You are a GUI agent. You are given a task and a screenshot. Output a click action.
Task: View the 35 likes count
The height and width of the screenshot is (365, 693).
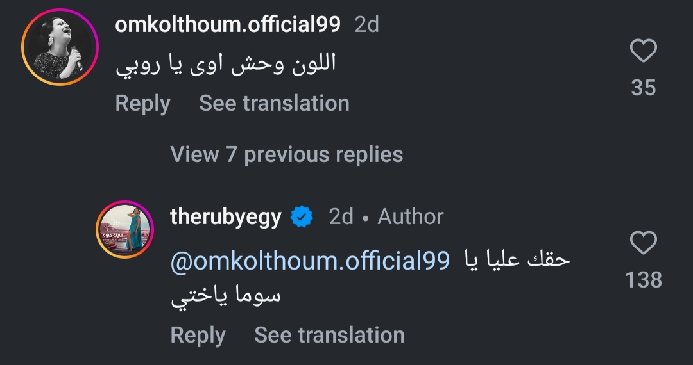643,88
